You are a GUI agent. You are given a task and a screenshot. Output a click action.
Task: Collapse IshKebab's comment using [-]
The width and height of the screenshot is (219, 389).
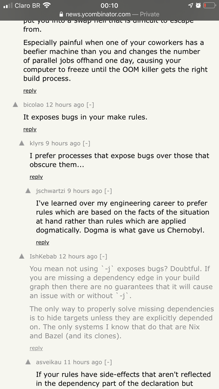point(103,257)
